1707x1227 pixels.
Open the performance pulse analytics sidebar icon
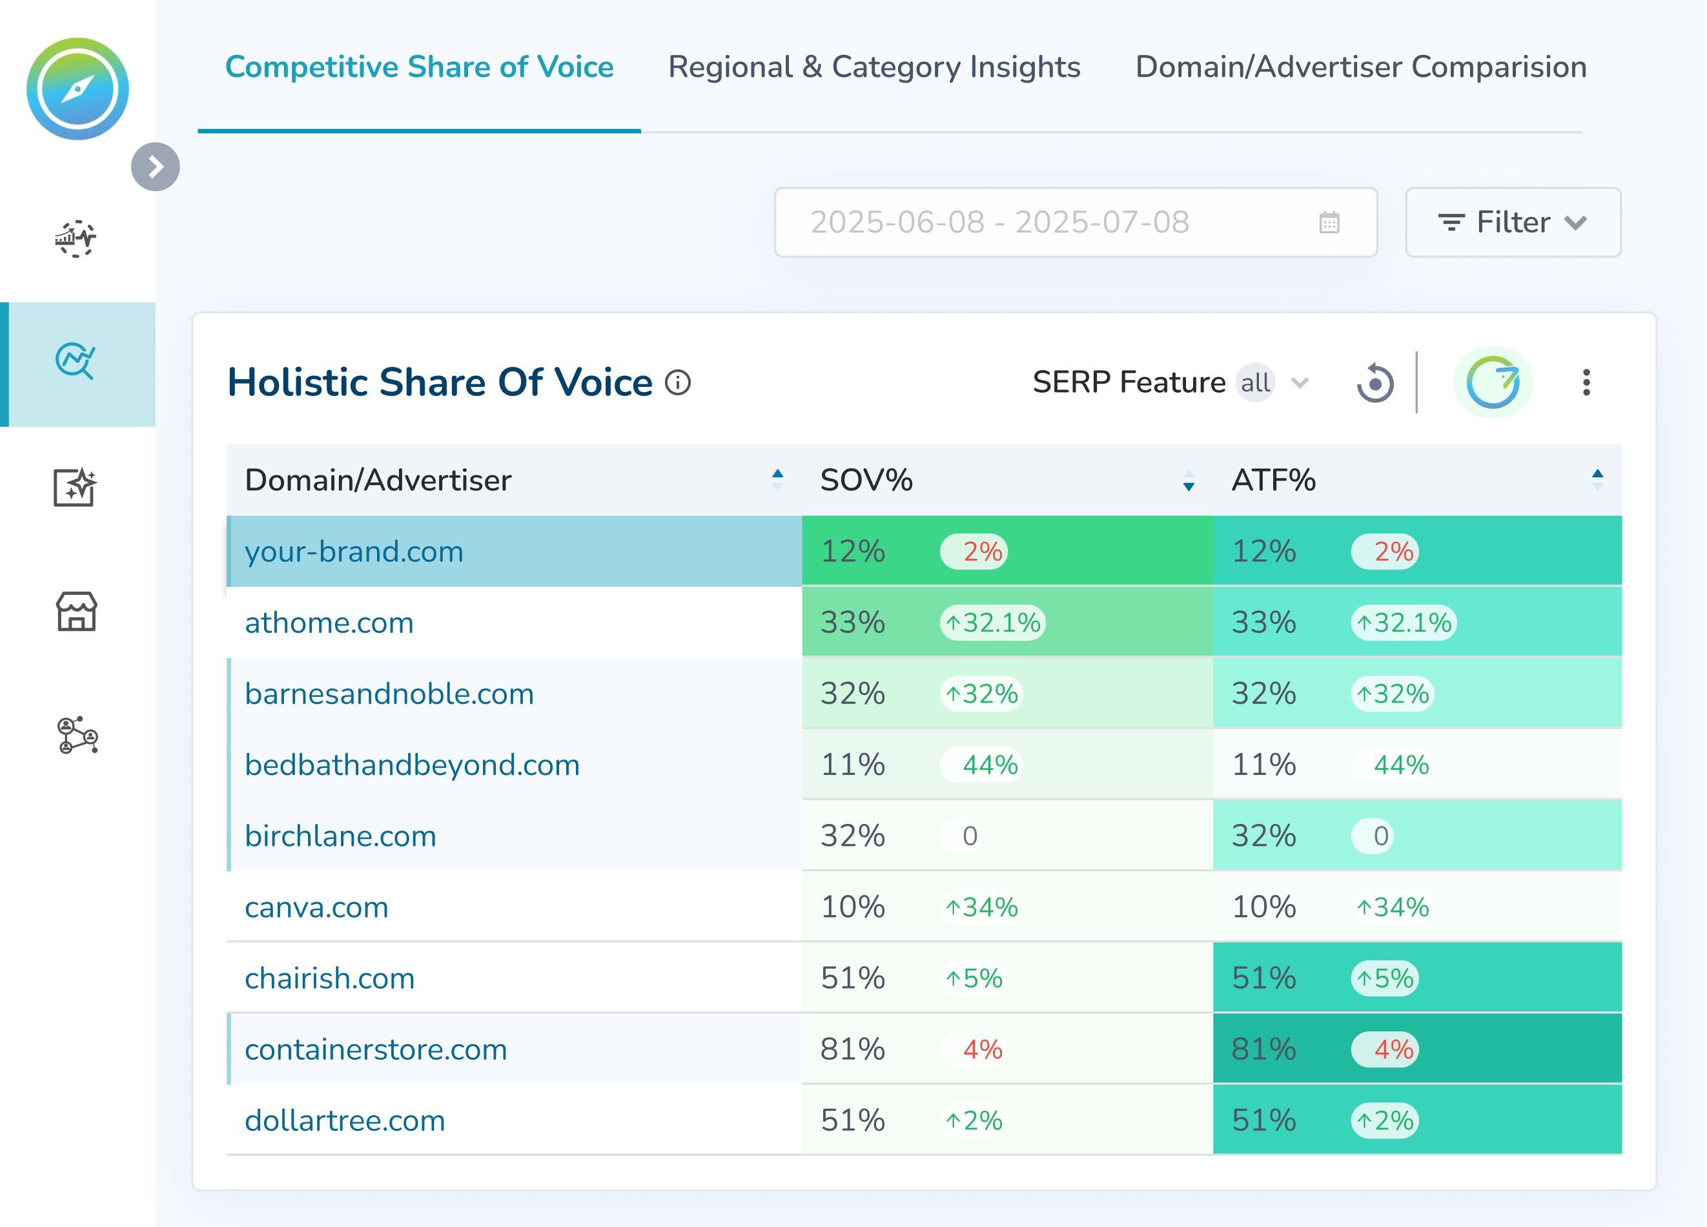point(76,239)
